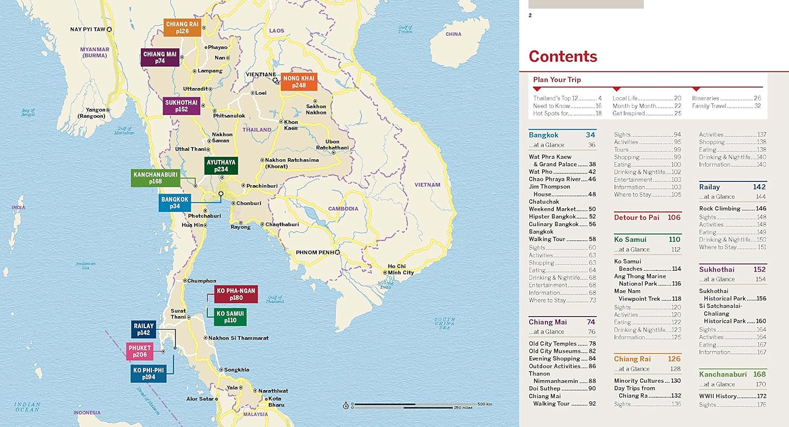Viewport: 789px width, 427px height.
Task: Click the Plan Your Trip heading
Action: pyautogui.click(x=557, y=80)
